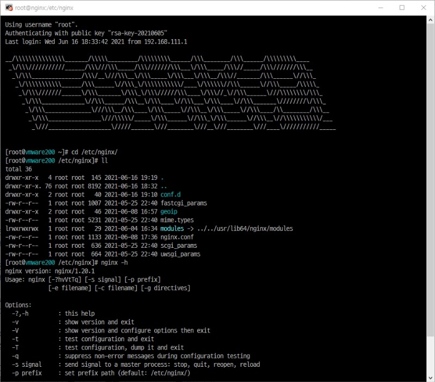
Task: Click the 'rsa-key-20210605' key name
Action: click(x=138, y=33)
